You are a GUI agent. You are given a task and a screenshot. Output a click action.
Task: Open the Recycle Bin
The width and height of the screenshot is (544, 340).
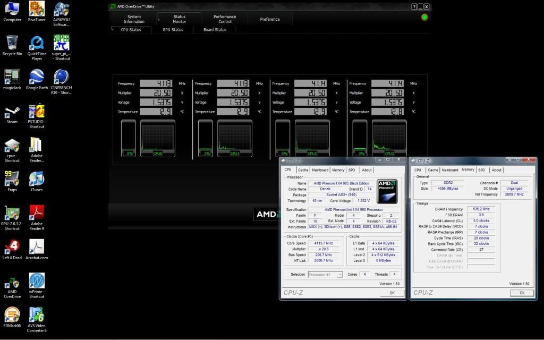[12, 46]
